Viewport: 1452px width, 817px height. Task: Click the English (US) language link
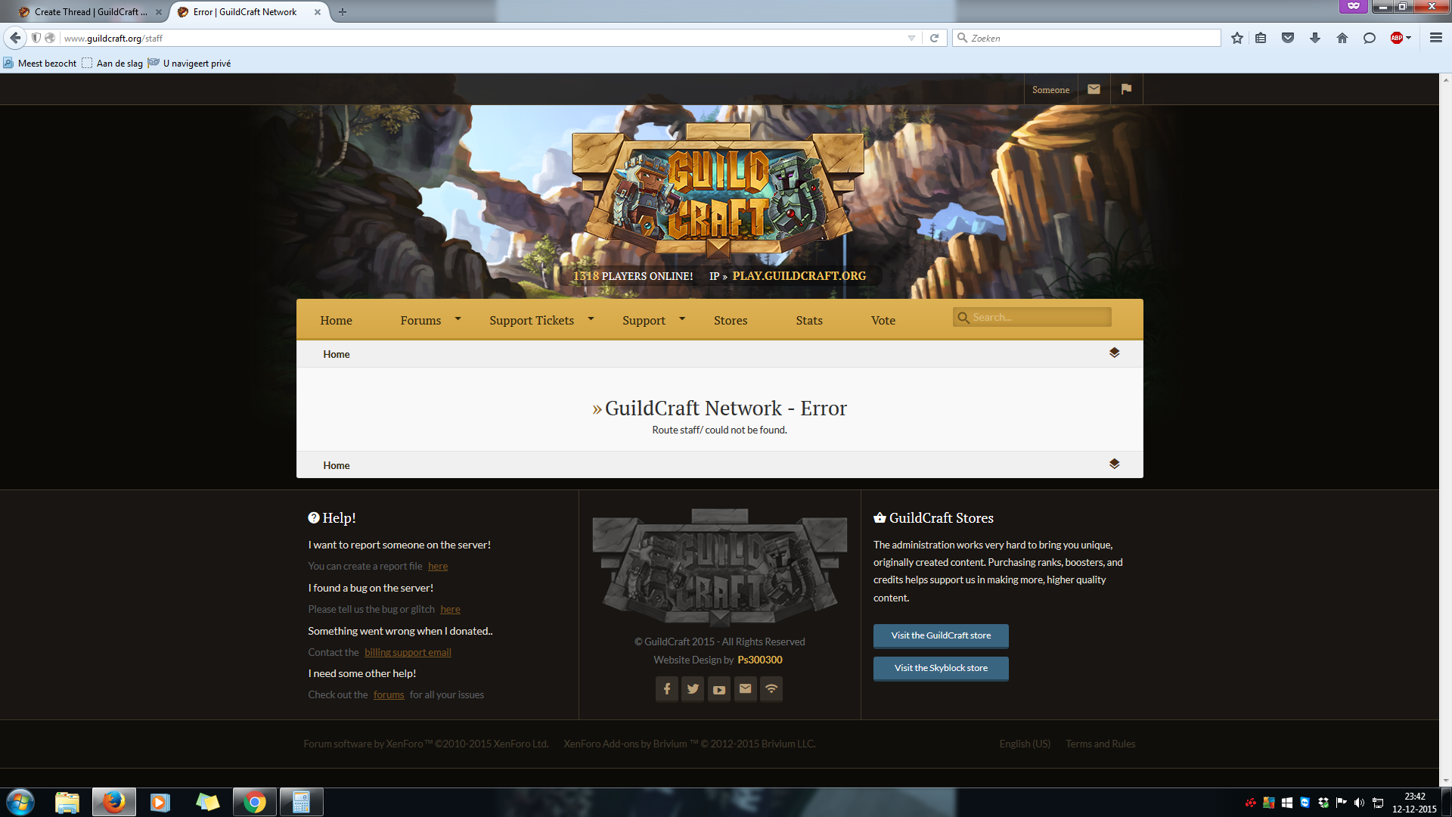click(1025, 744)
